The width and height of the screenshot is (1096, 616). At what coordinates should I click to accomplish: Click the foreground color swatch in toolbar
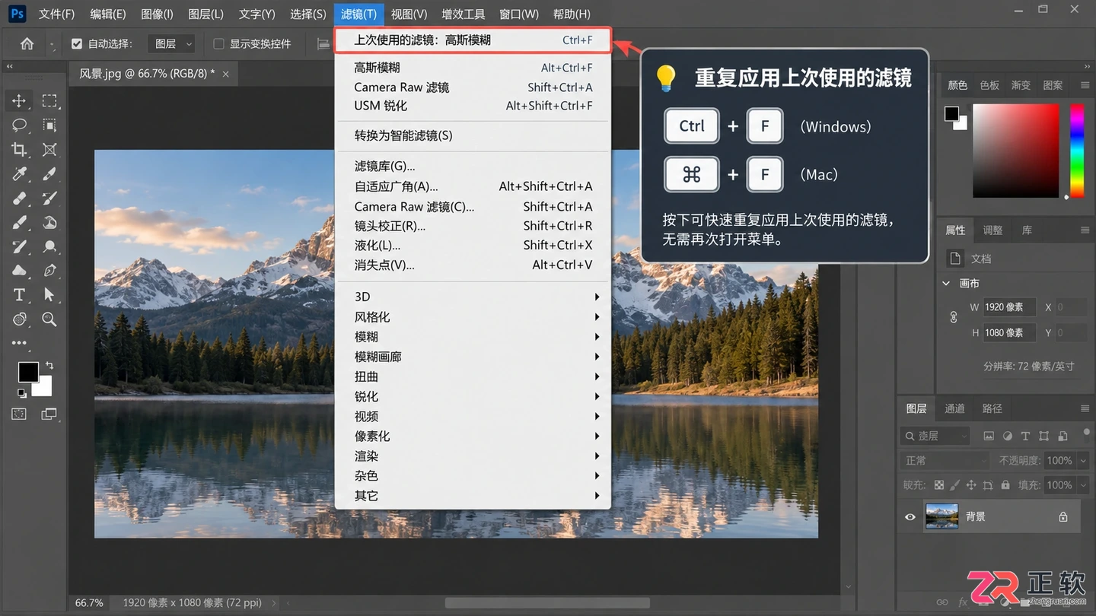tap(28, 372)
